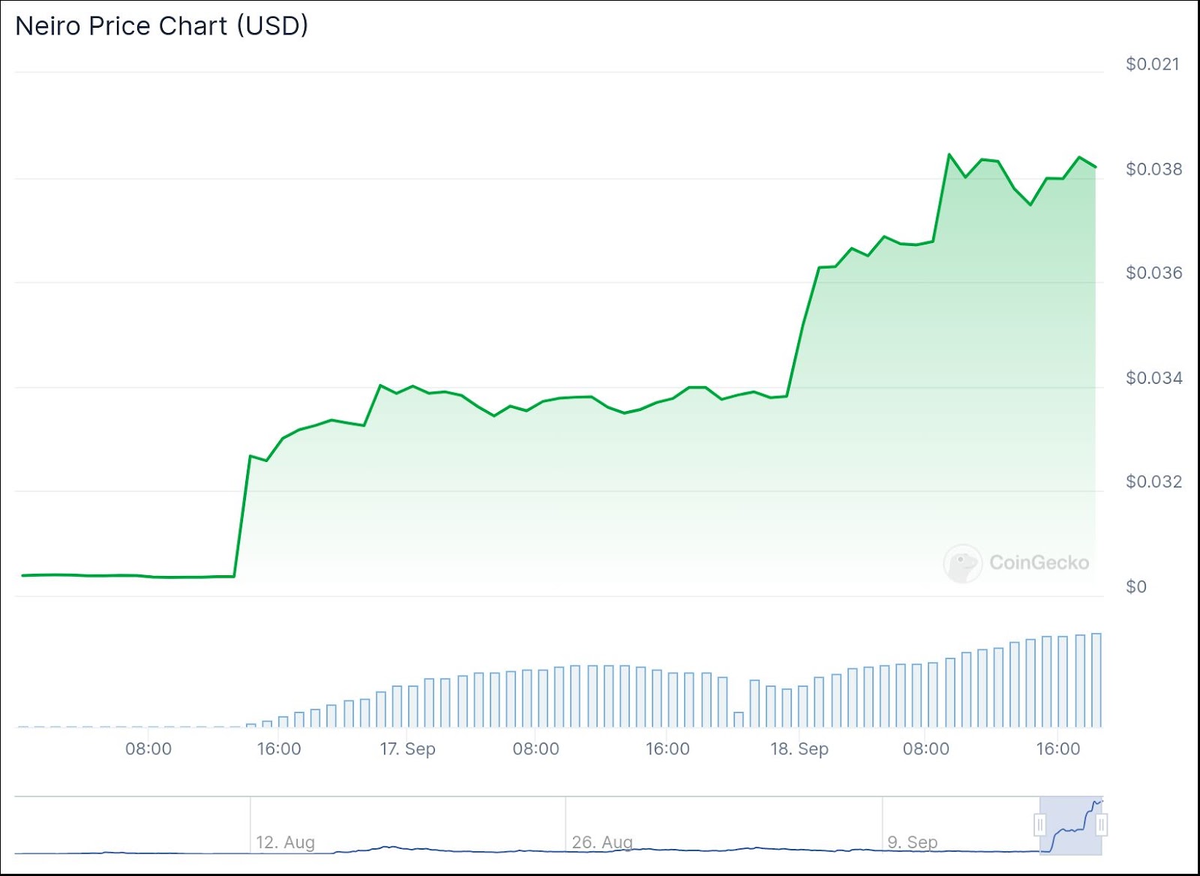The width and height of the screenshot is (1200, 876).
Task: Click the unusually short volume bar before 18. Sep
Action: coord(739,719)
